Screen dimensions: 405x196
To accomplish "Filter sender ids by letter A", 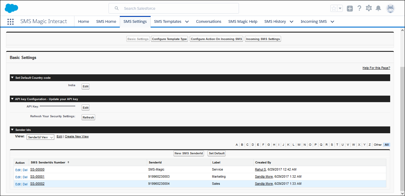I will tap(237, 145).
